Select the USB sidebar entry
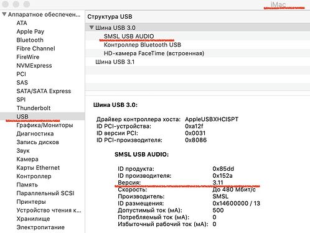The image size is (310, 233). pos(42,116)
